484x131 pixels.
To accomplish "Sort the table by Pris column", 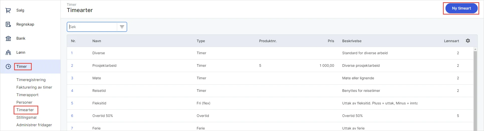I will [331, 41].
